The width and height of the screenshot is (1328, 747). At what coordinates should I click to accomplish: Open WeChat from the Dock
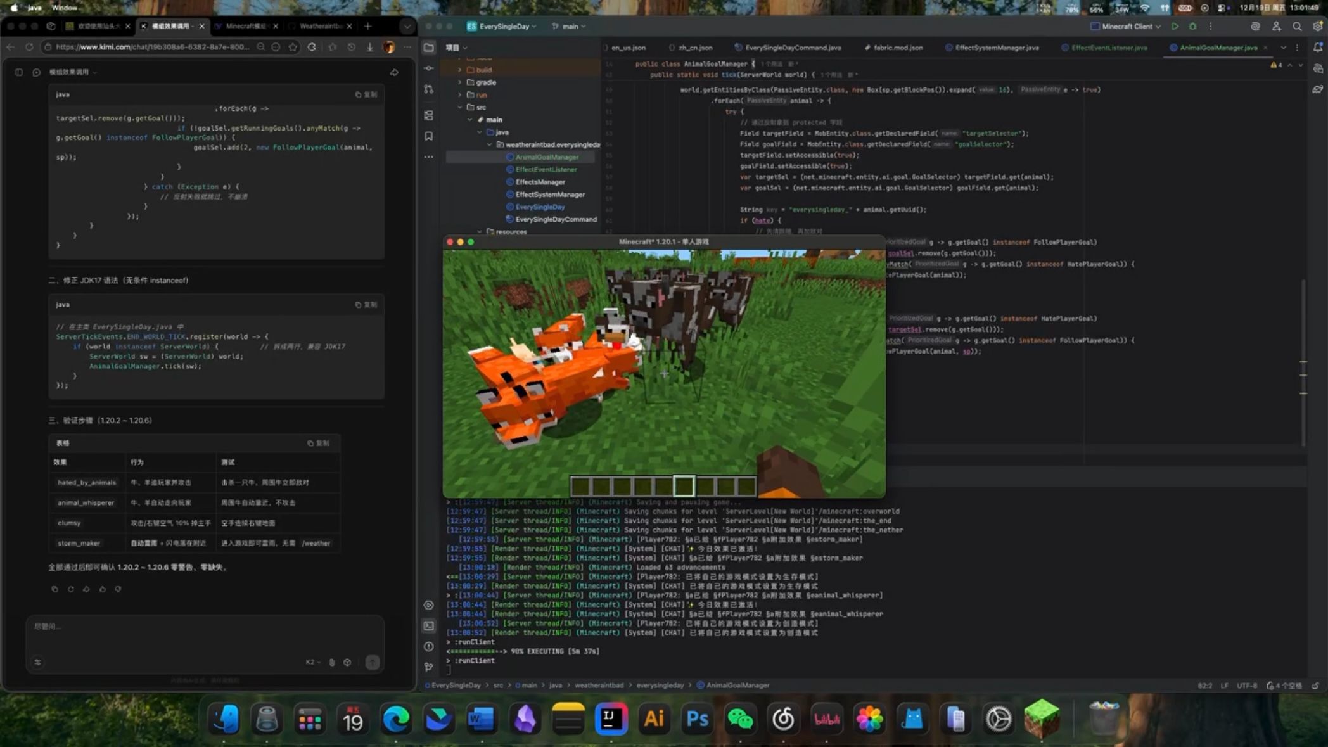(740, 719)
